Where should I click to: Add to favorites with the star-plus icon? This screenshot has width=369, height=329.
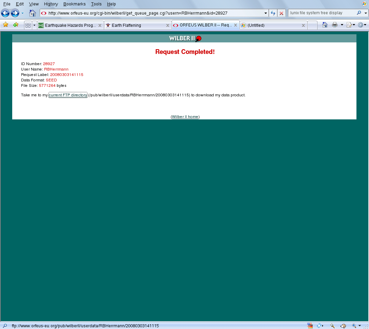[16, 24]
